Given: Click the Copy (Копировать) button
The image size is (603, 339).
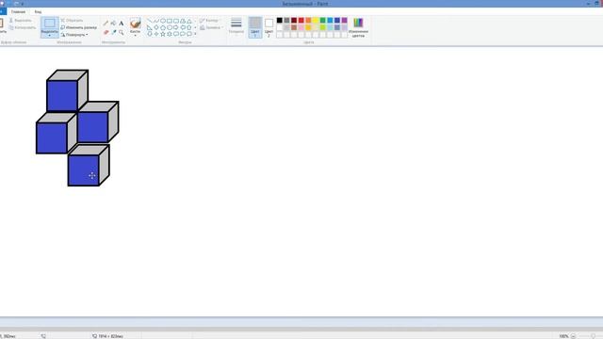Looking at the screenshot, I should coord(23,27).
